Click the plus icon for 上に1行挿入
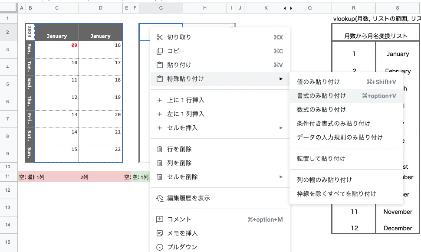421x252 pixels. (160, 100)
